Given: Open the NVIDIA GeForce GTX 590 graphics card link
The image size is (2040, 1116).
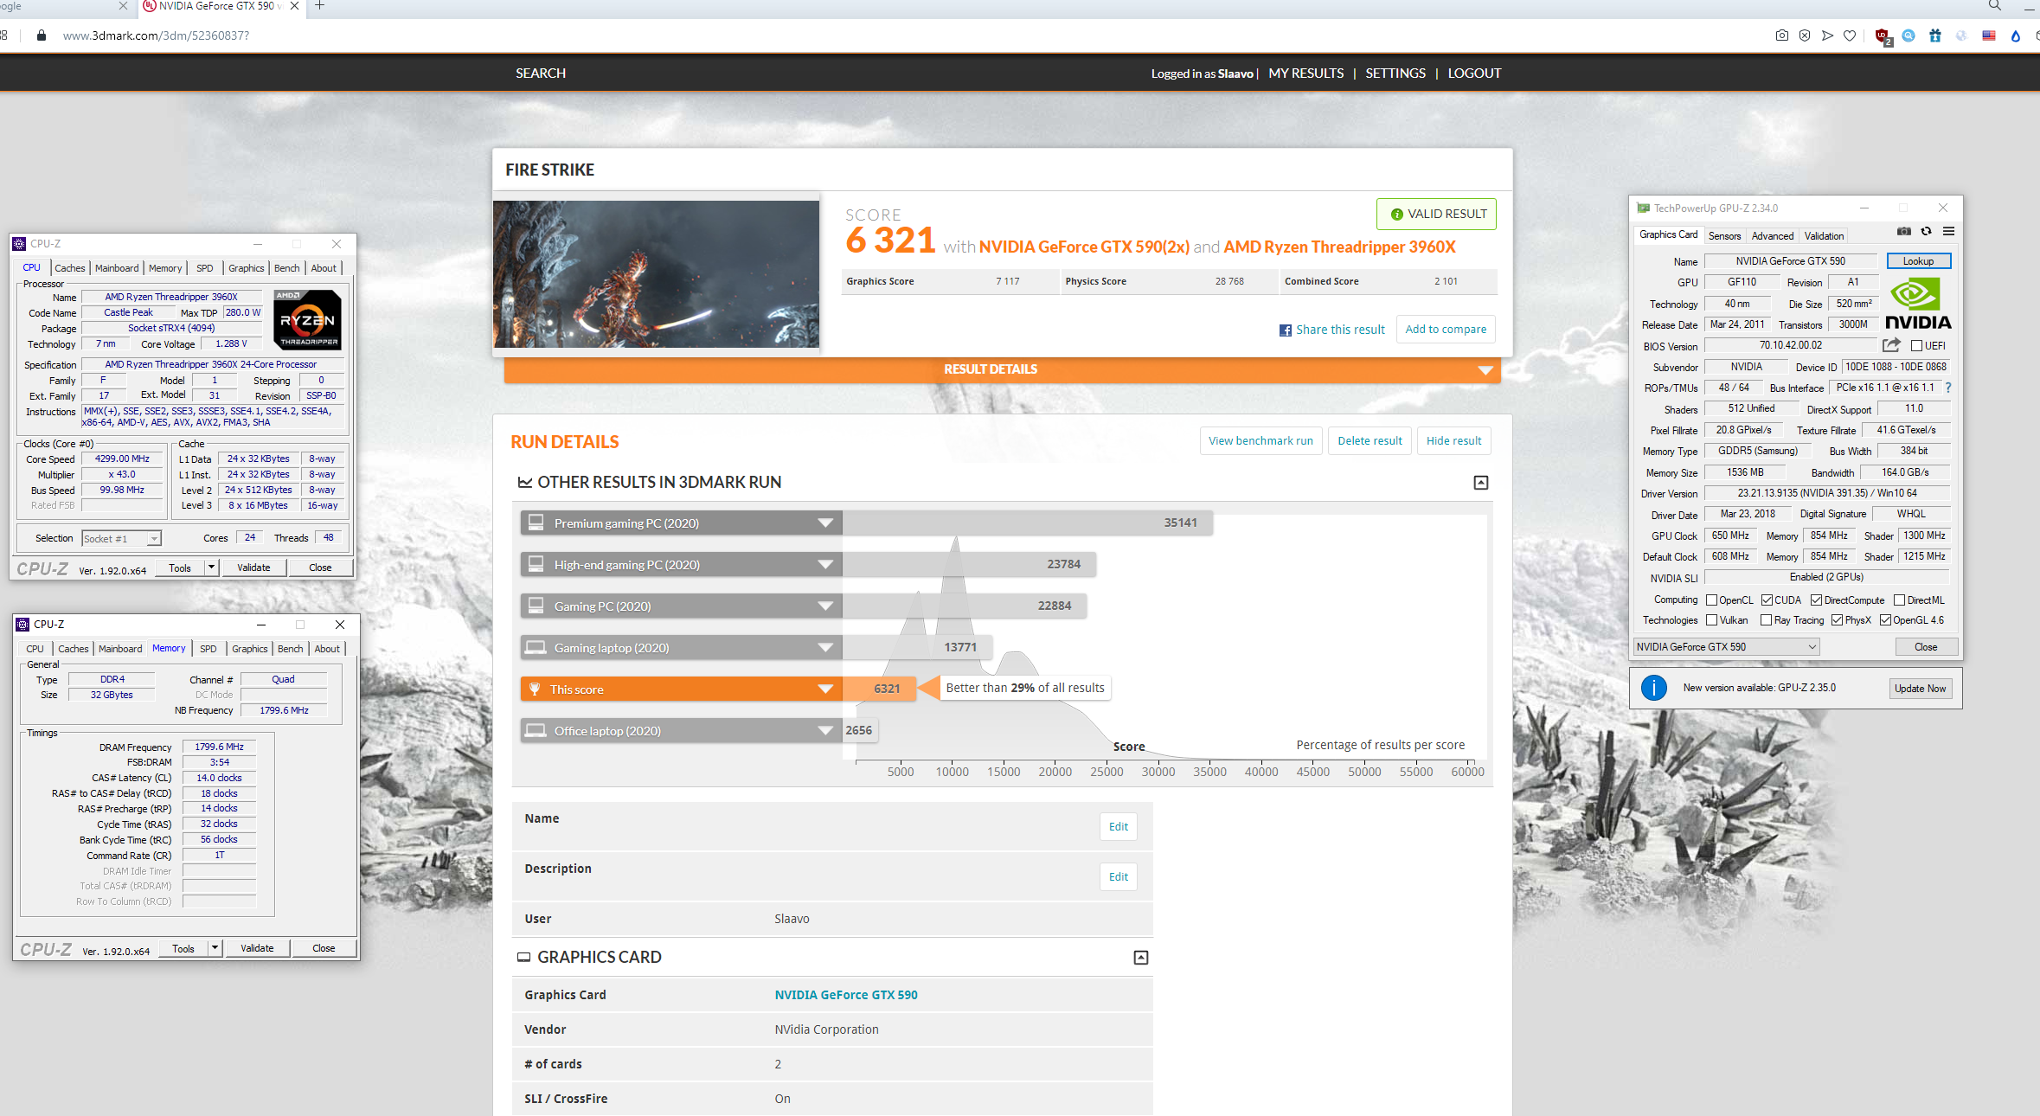Looking at the screenshot, I should 845,996.
